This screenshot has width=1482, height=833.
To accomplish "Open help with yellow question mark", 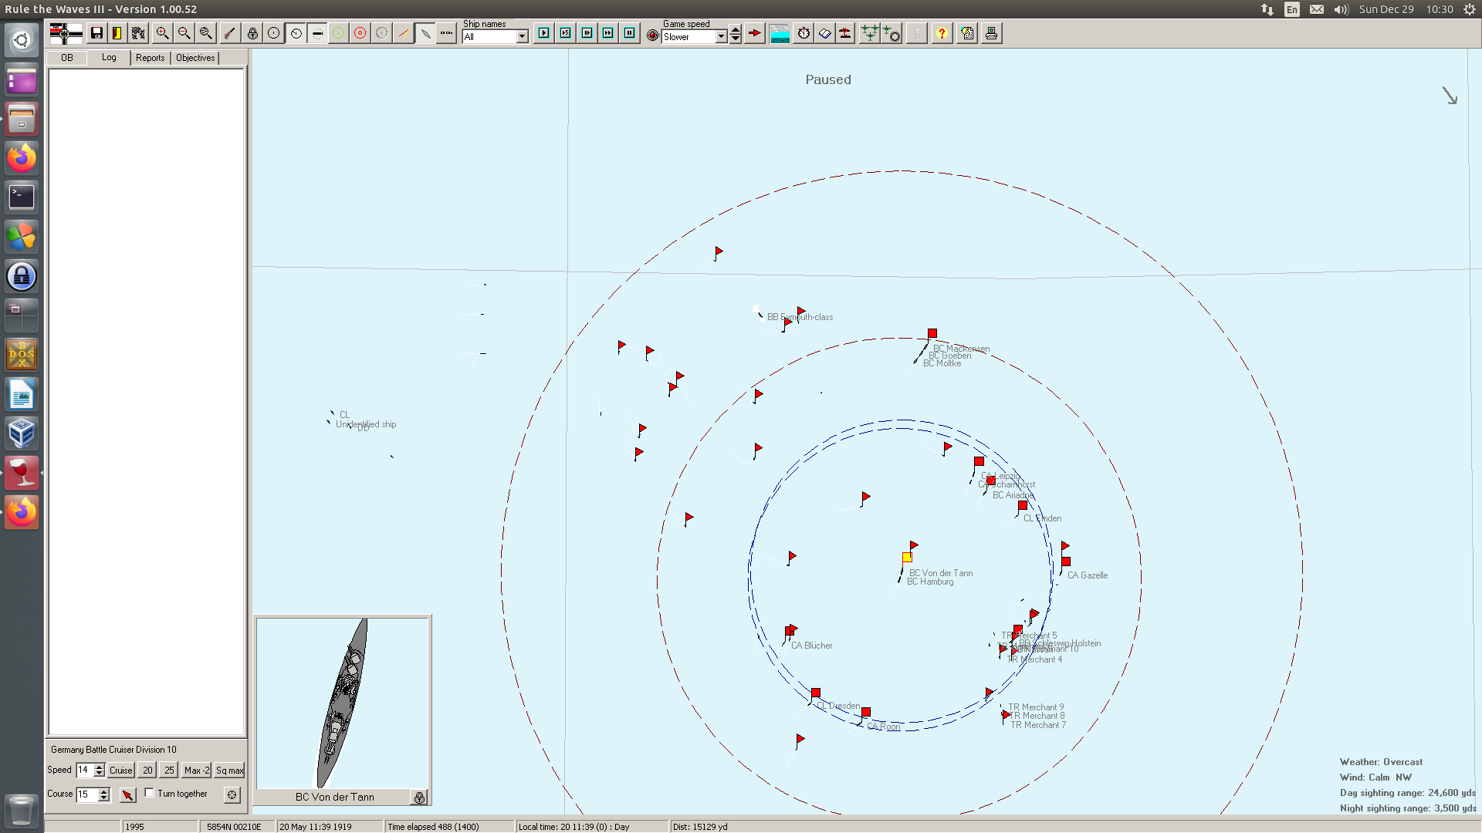I will click(x=942, y=33).
